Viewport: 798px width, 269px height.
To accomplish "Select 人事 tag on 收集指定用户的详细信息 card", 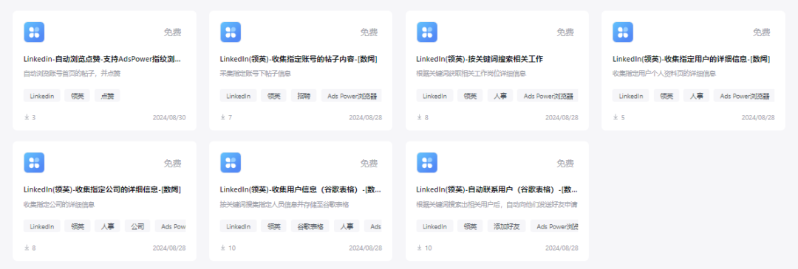I will click(x=696, y=95).
